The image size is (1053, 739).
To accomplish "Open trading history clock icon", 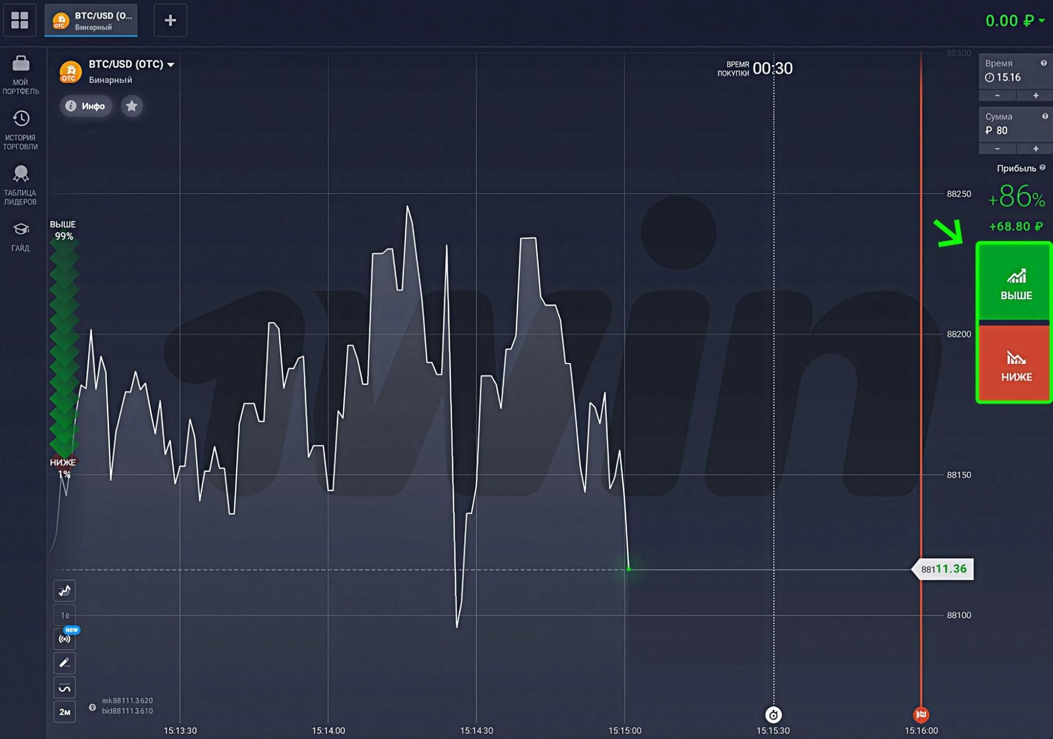I will (21, 119).
